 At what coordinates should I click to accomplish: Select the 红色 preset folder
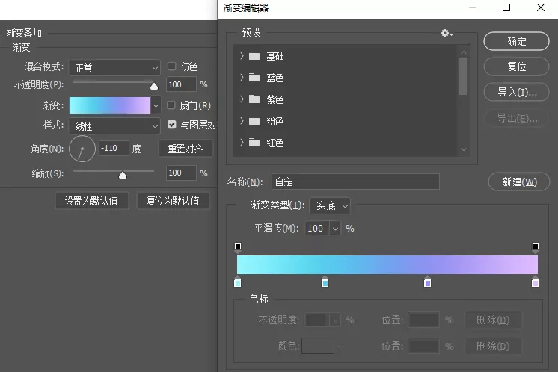pos(275,143)
